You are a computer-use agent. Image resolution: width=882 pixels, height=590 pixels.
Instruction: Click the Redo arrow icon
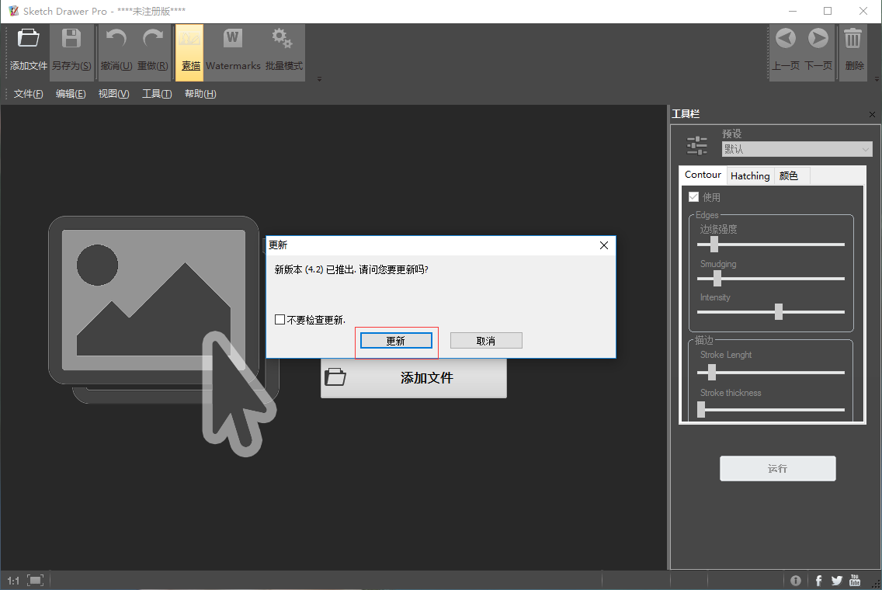[x=153, y=39]
